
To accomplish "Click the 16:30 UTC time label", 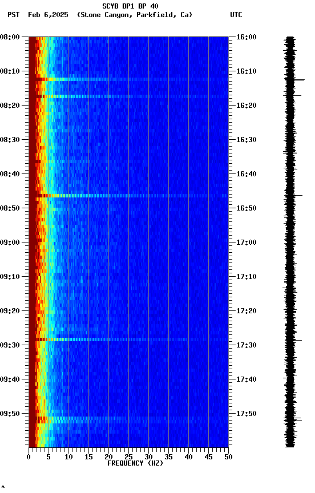I will 246,140.
